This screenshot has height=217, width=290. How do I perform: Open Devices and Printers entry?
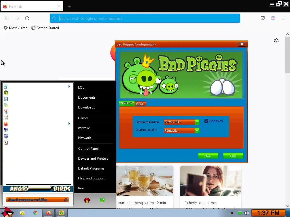click(x=93, y=159)
